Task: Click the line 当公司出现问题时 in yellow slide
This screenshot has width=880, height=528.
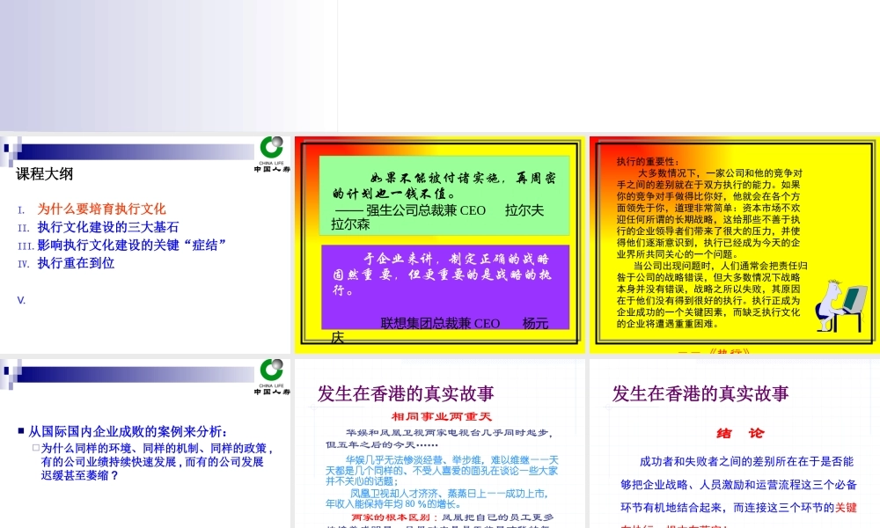Action: pyautogui.click(x=721, y=266)
